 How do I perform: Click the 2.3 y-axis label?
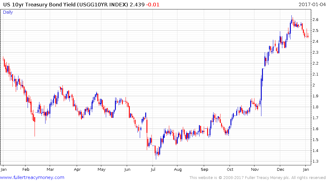pyautogui.click(x=315, y=52)
